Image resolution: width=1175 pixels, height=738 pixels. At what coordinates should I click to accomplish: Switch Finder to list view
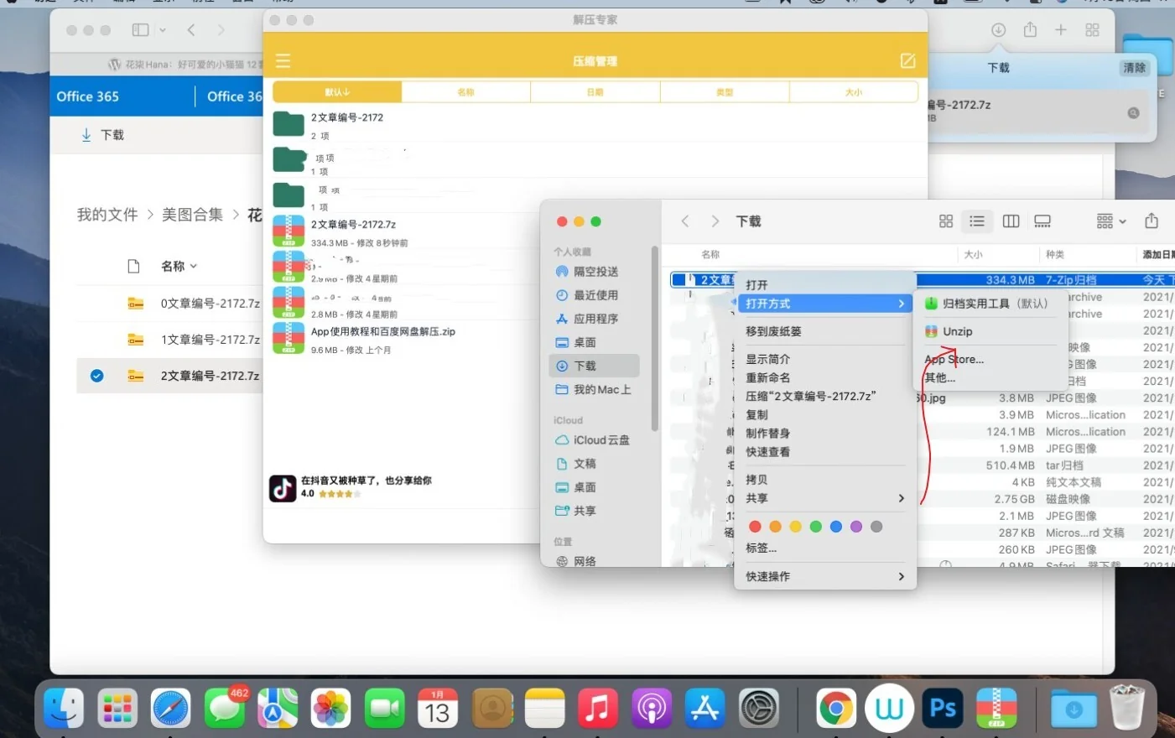[977, 221]
